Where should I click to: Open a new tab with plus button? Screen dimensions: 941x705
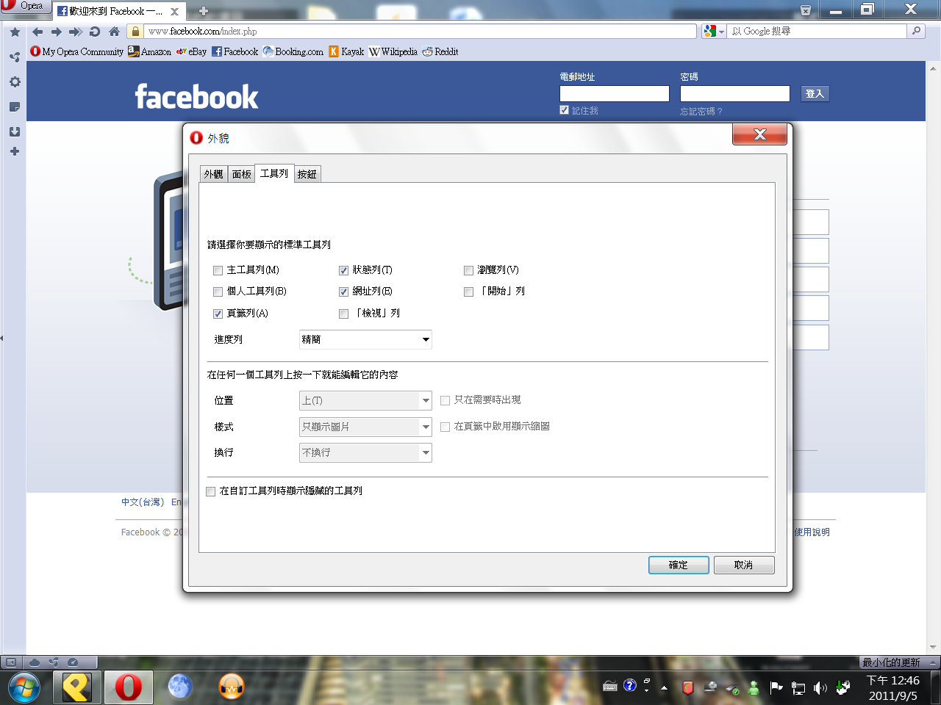[204, 11]
